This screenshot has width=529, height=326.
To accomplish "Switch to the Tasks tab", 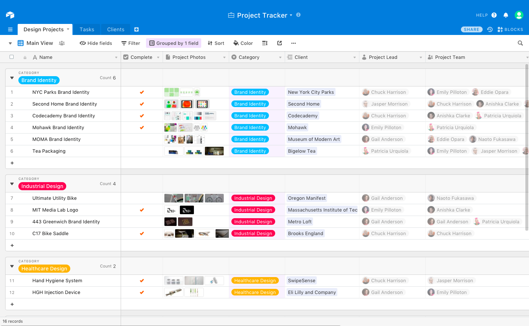I will (x=87, y=29).
